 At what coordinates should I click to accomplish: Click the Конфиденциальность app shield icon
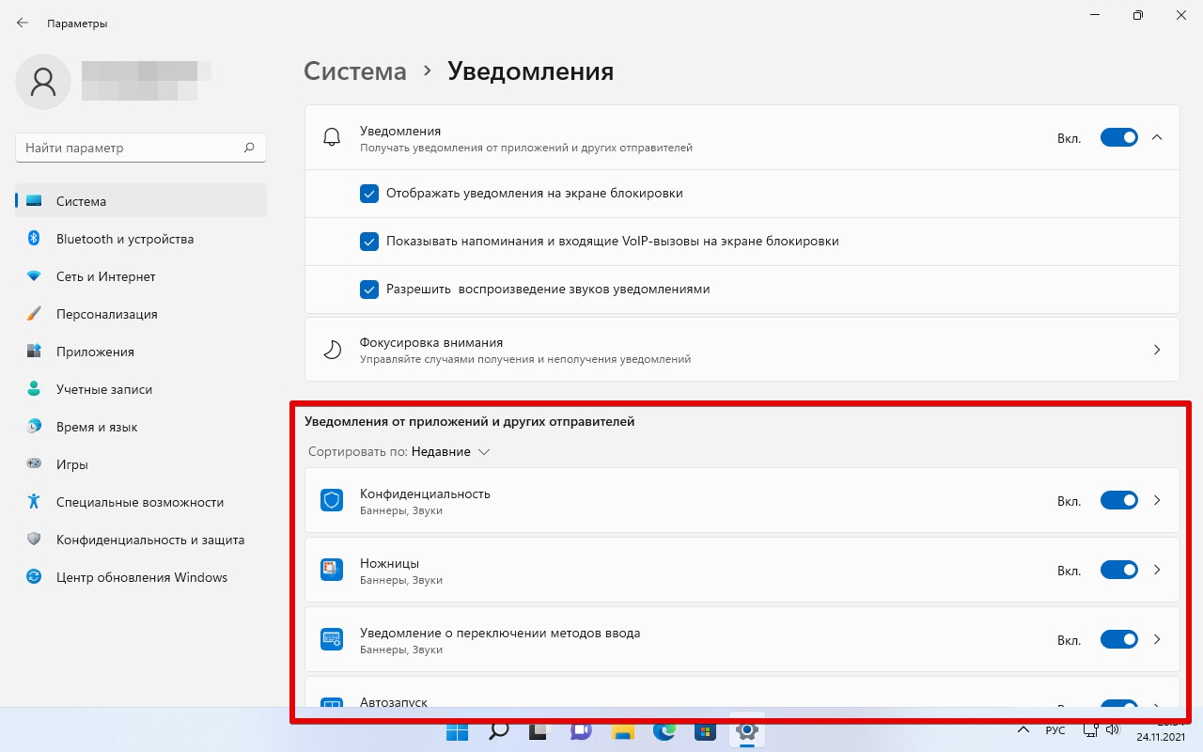(332, 500)
